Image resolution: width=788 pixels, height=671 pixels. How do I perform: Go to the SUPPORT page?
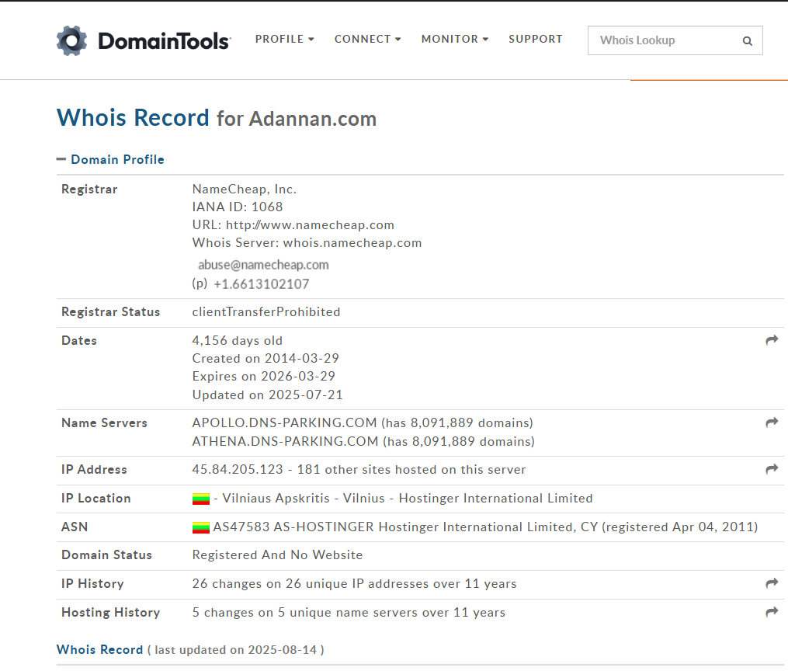point(535,39)
